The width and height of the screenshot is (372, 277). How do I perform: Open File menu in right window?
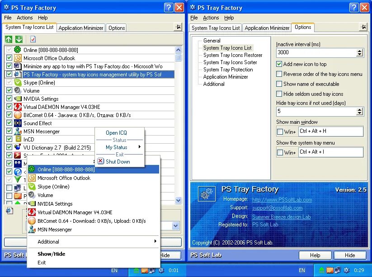pos(194,18)
